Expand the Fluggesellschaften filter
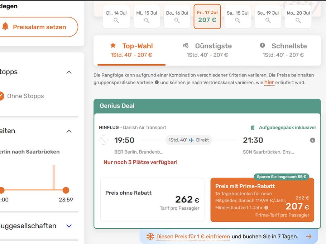The image size is (326, 244). (x=69, y=225)
